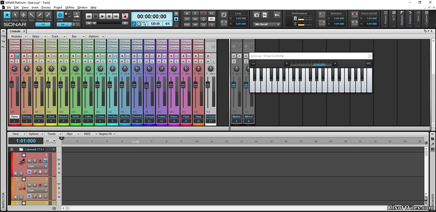Open the File menu
This screenshot has height=212, width=436.
(9, 7)
